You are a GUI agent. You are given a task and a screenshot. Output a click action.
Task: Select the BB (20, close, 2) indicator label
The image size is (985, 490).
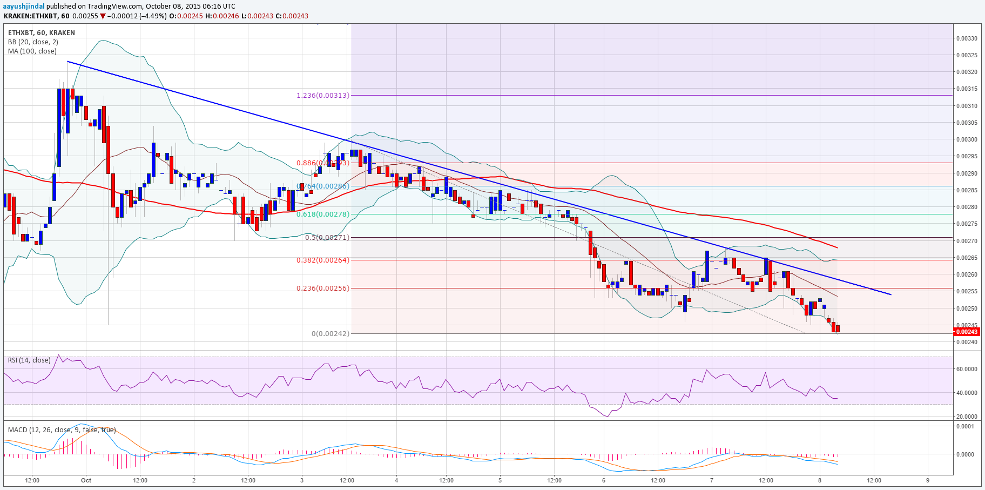click(x=33, y=42)
